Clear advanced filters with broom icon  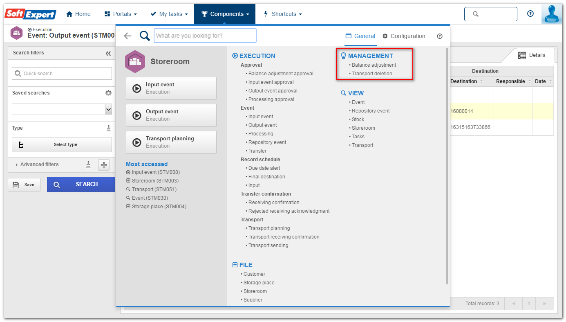[88, 164]
